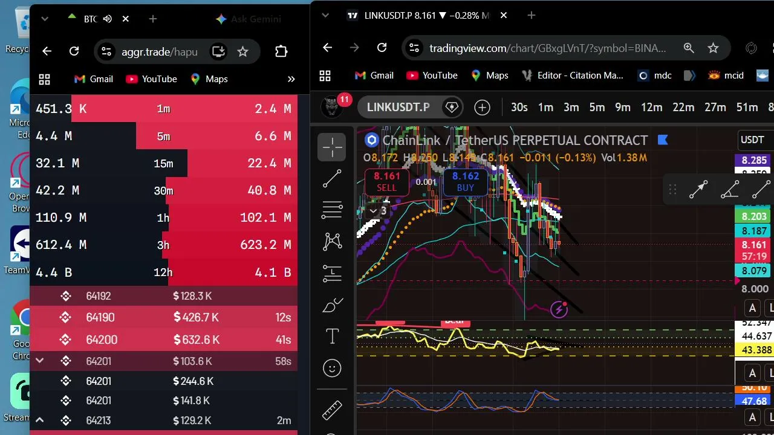
Task: Select the text annotation tool
Action: pos(332,337)
